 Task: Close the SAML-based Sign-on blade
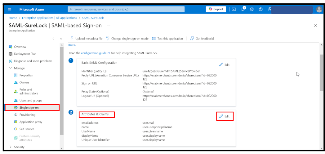(x=315, y=25)
